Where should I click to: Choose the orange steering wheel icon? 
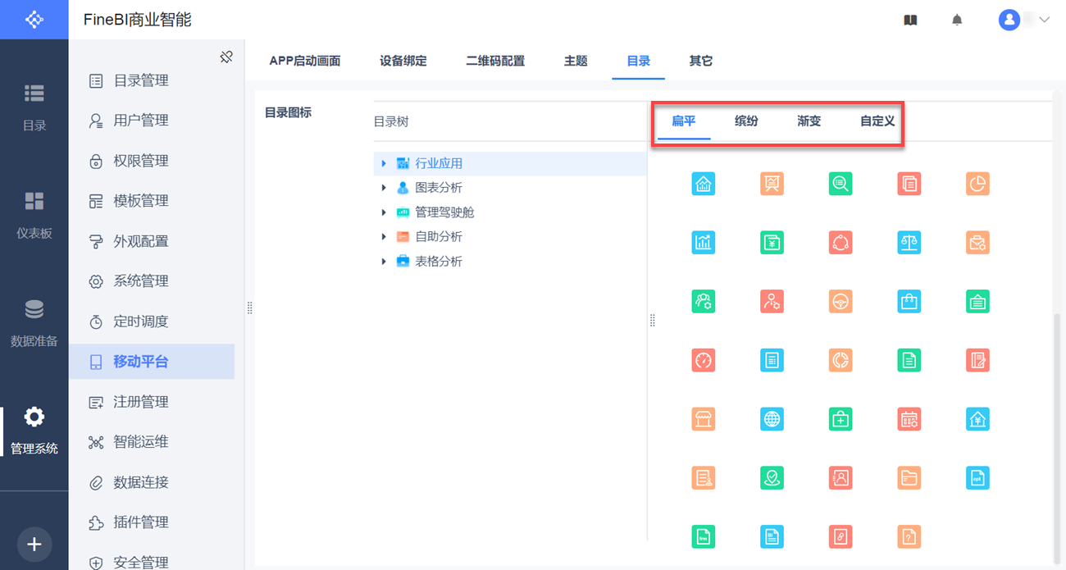click(x=840, y=301)
